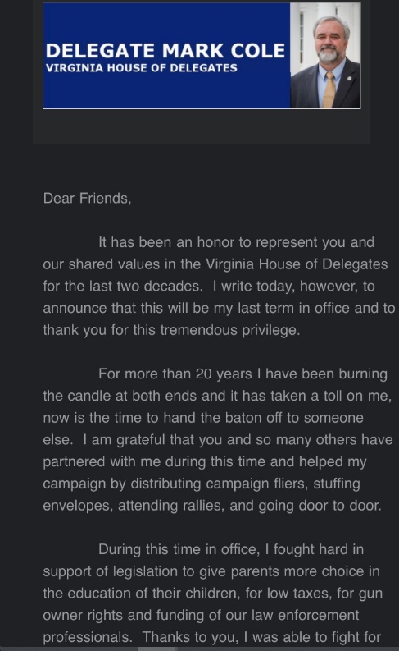Click "During this time in office" paragraph opening
This screenshot has width=399, height=651.
179,550
